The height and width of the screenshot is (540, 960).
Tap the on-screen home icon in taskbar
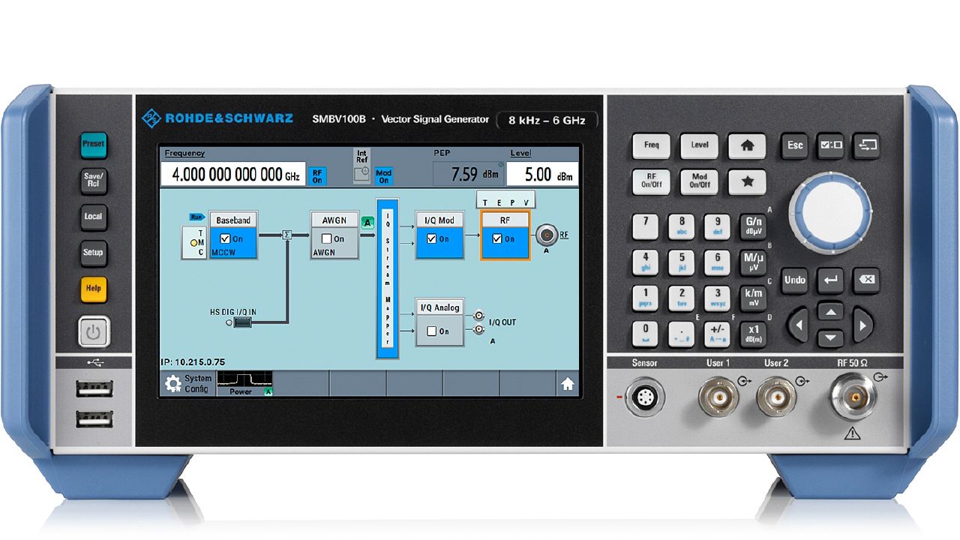(568, 384)
